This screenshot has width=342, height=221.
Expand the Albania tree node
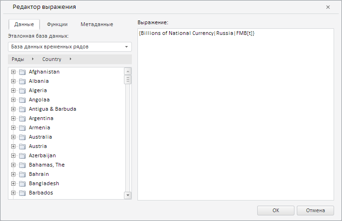pos(14,81)
